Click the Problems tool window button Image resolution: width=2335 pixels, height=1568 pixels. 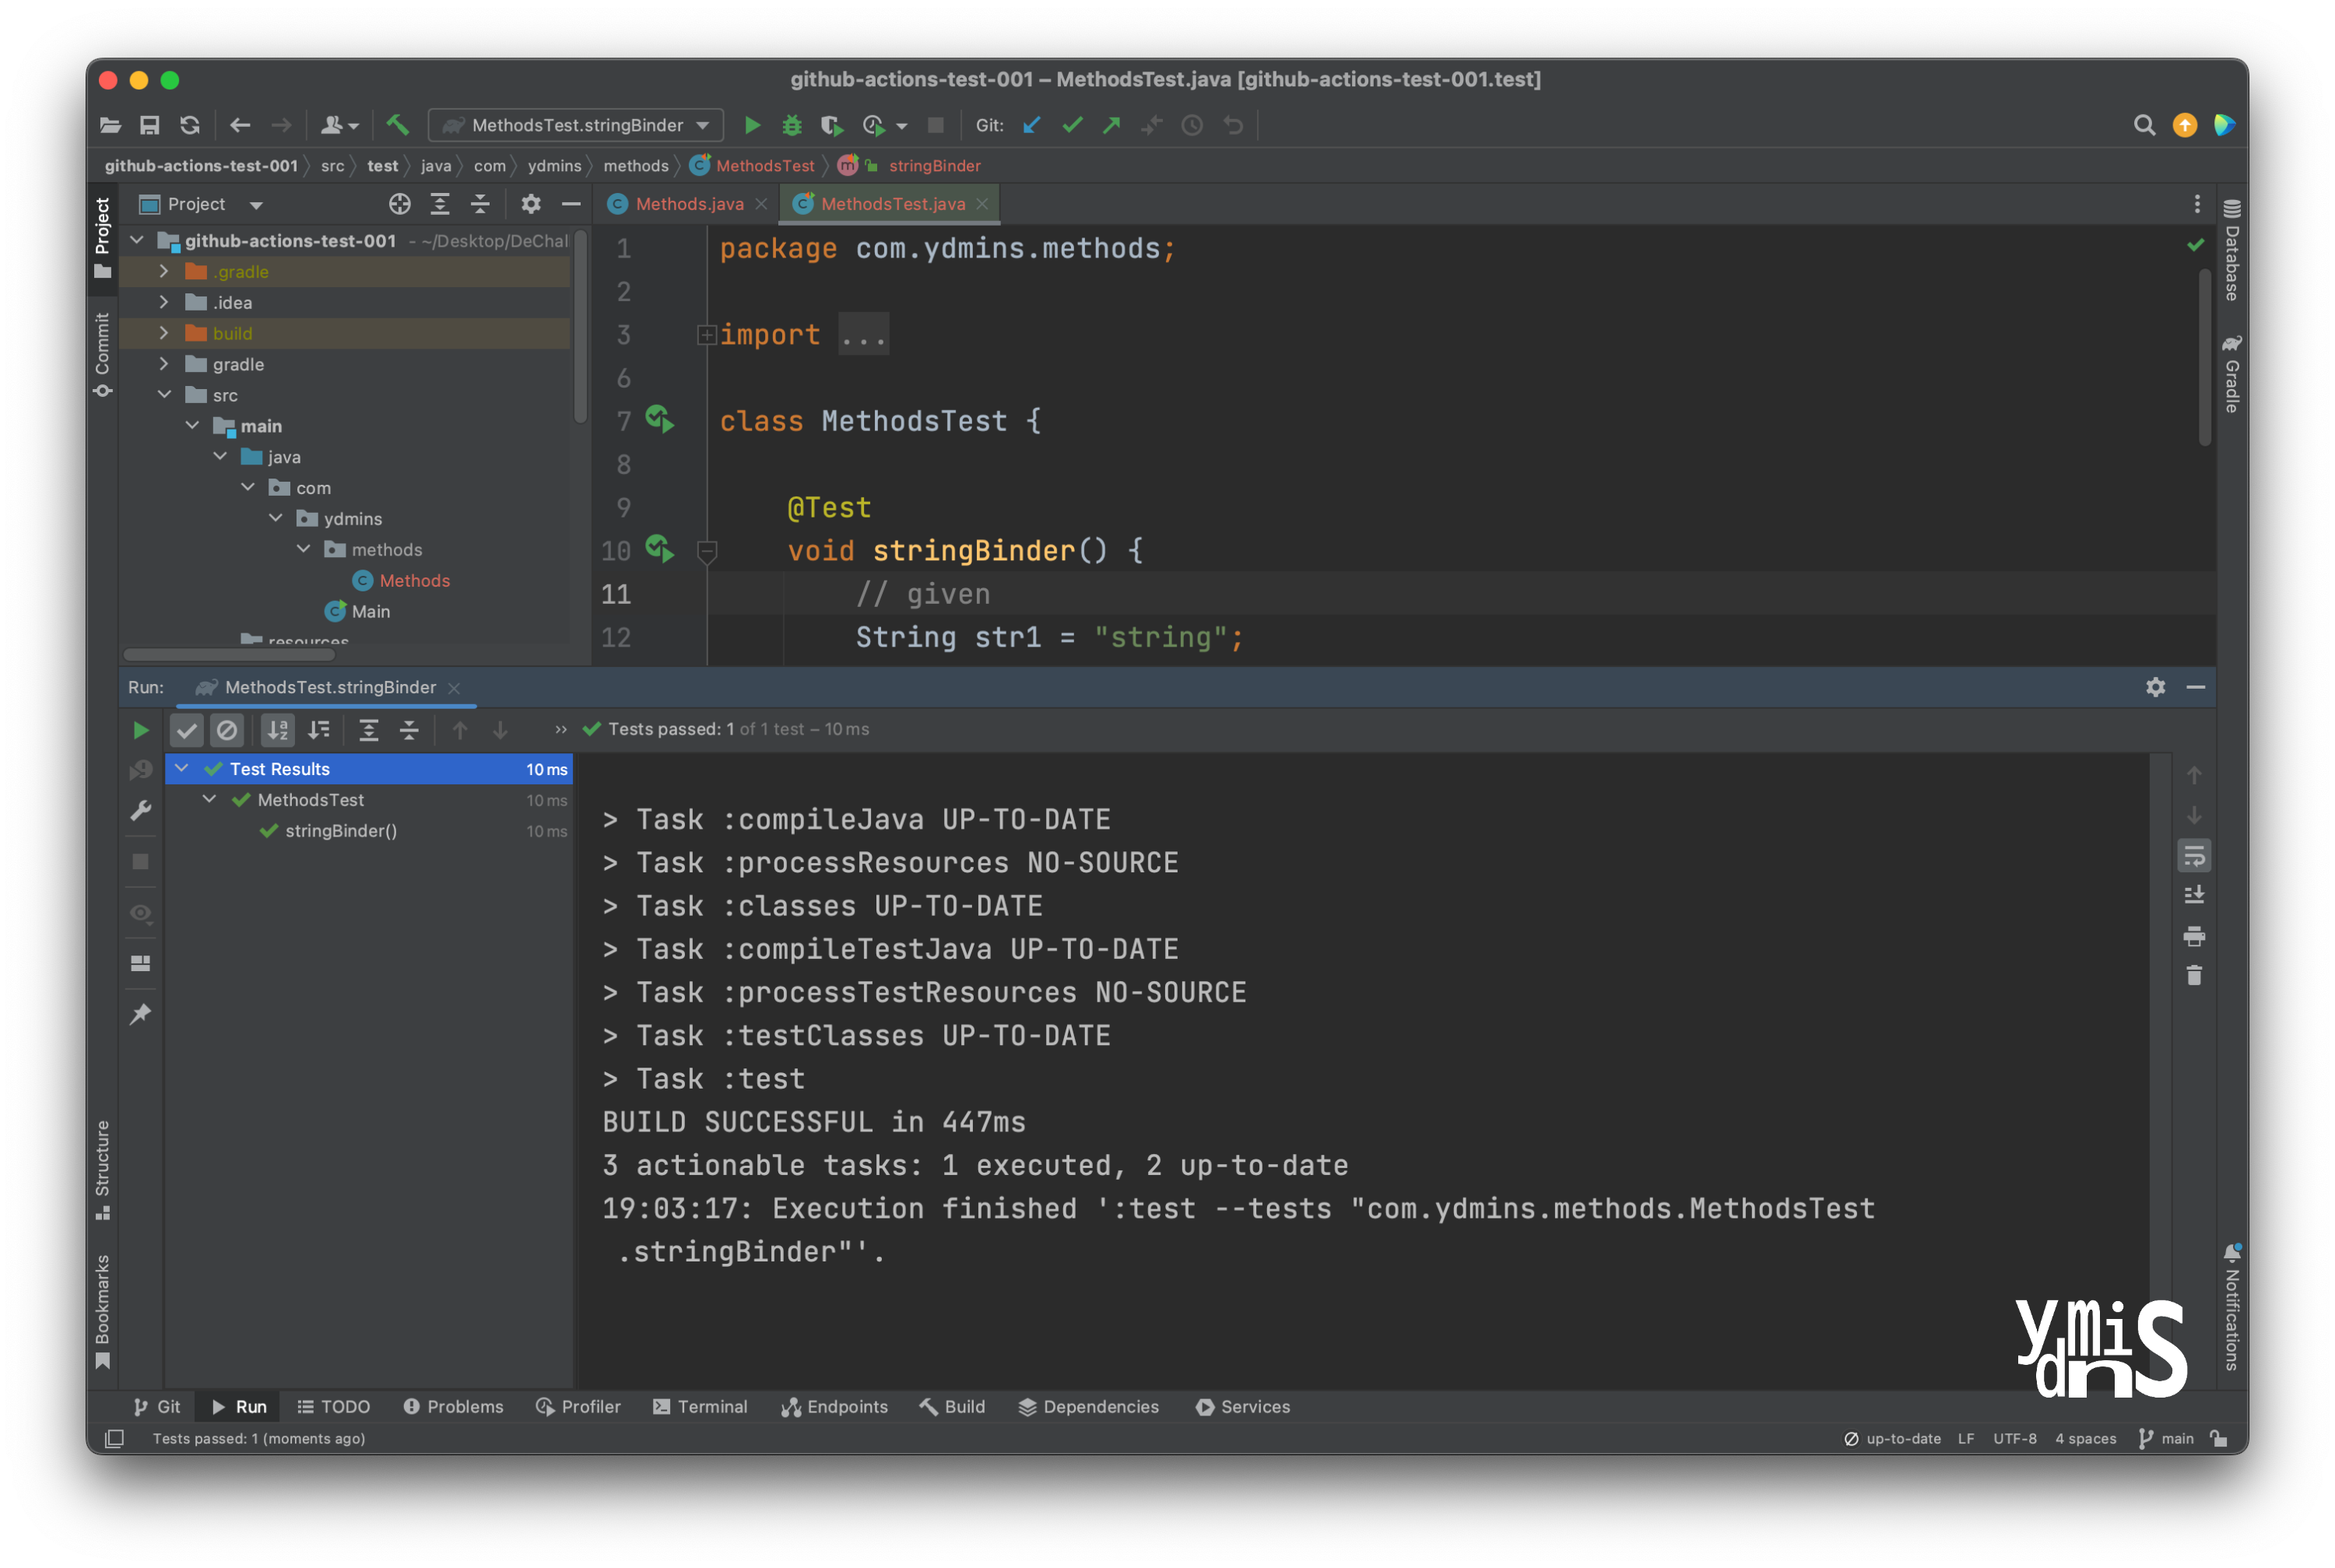[x=453, y=1406]
